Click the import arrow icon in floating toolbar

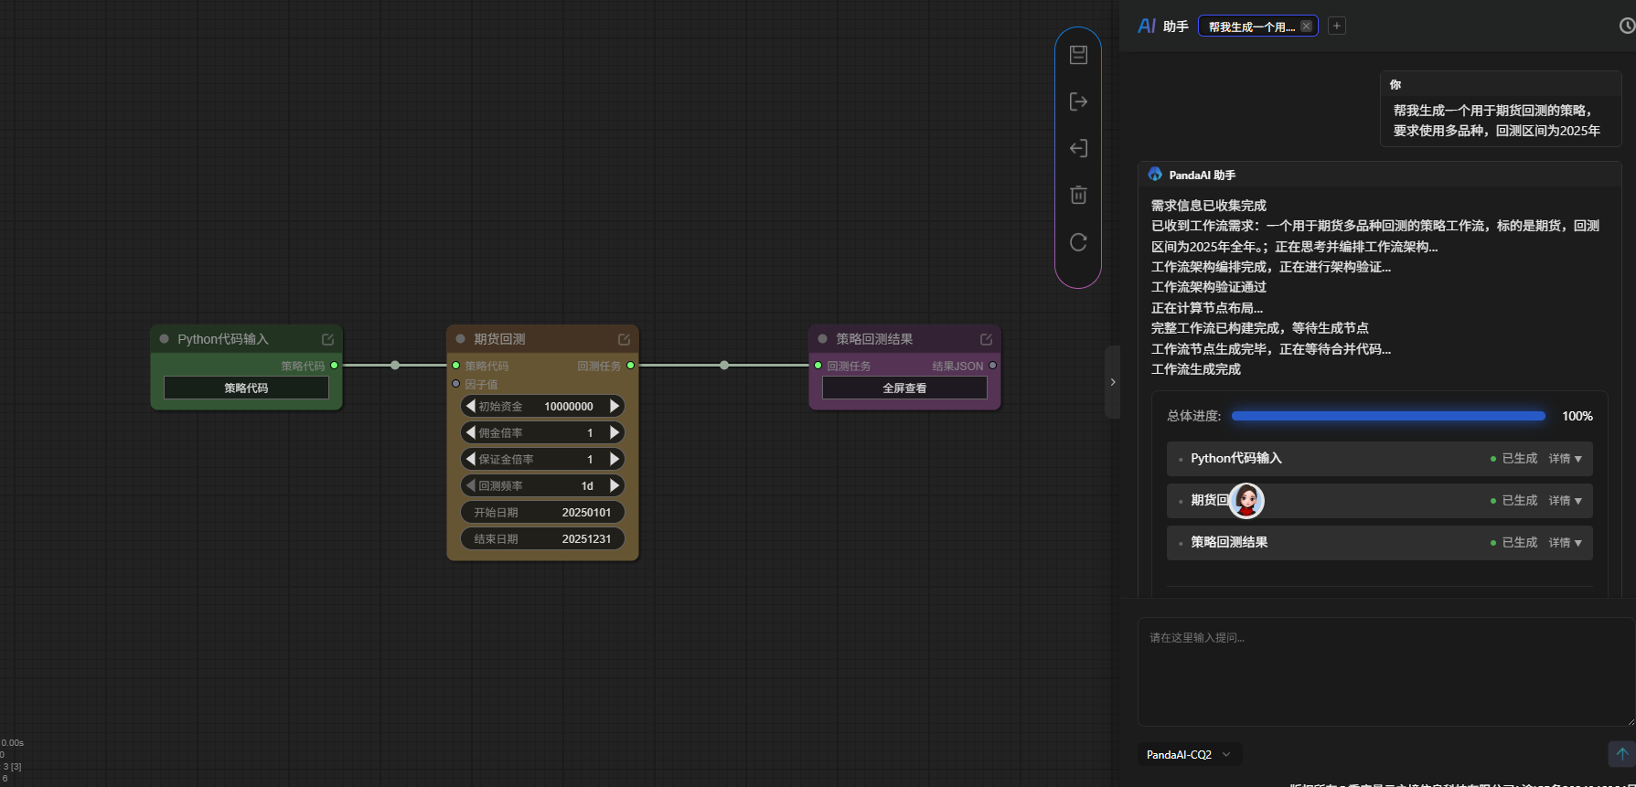(x=1078, y=148)
